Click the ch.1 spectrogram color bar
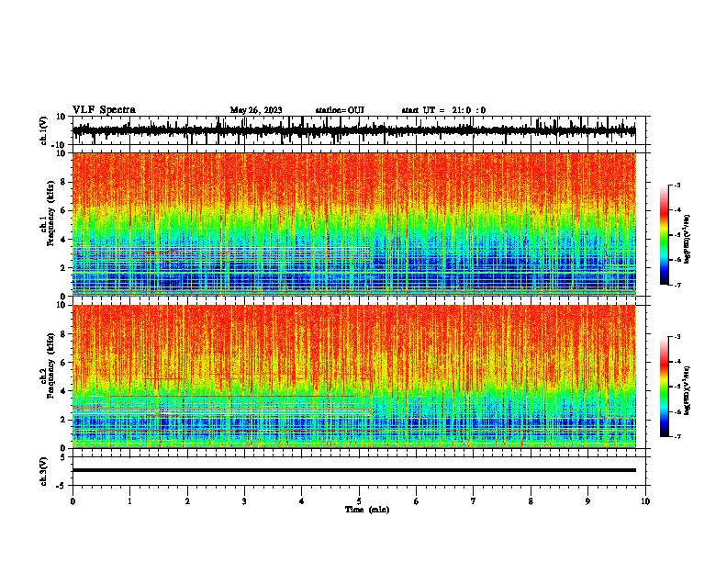Screen dimensions: 727x562 coord(665,235)
